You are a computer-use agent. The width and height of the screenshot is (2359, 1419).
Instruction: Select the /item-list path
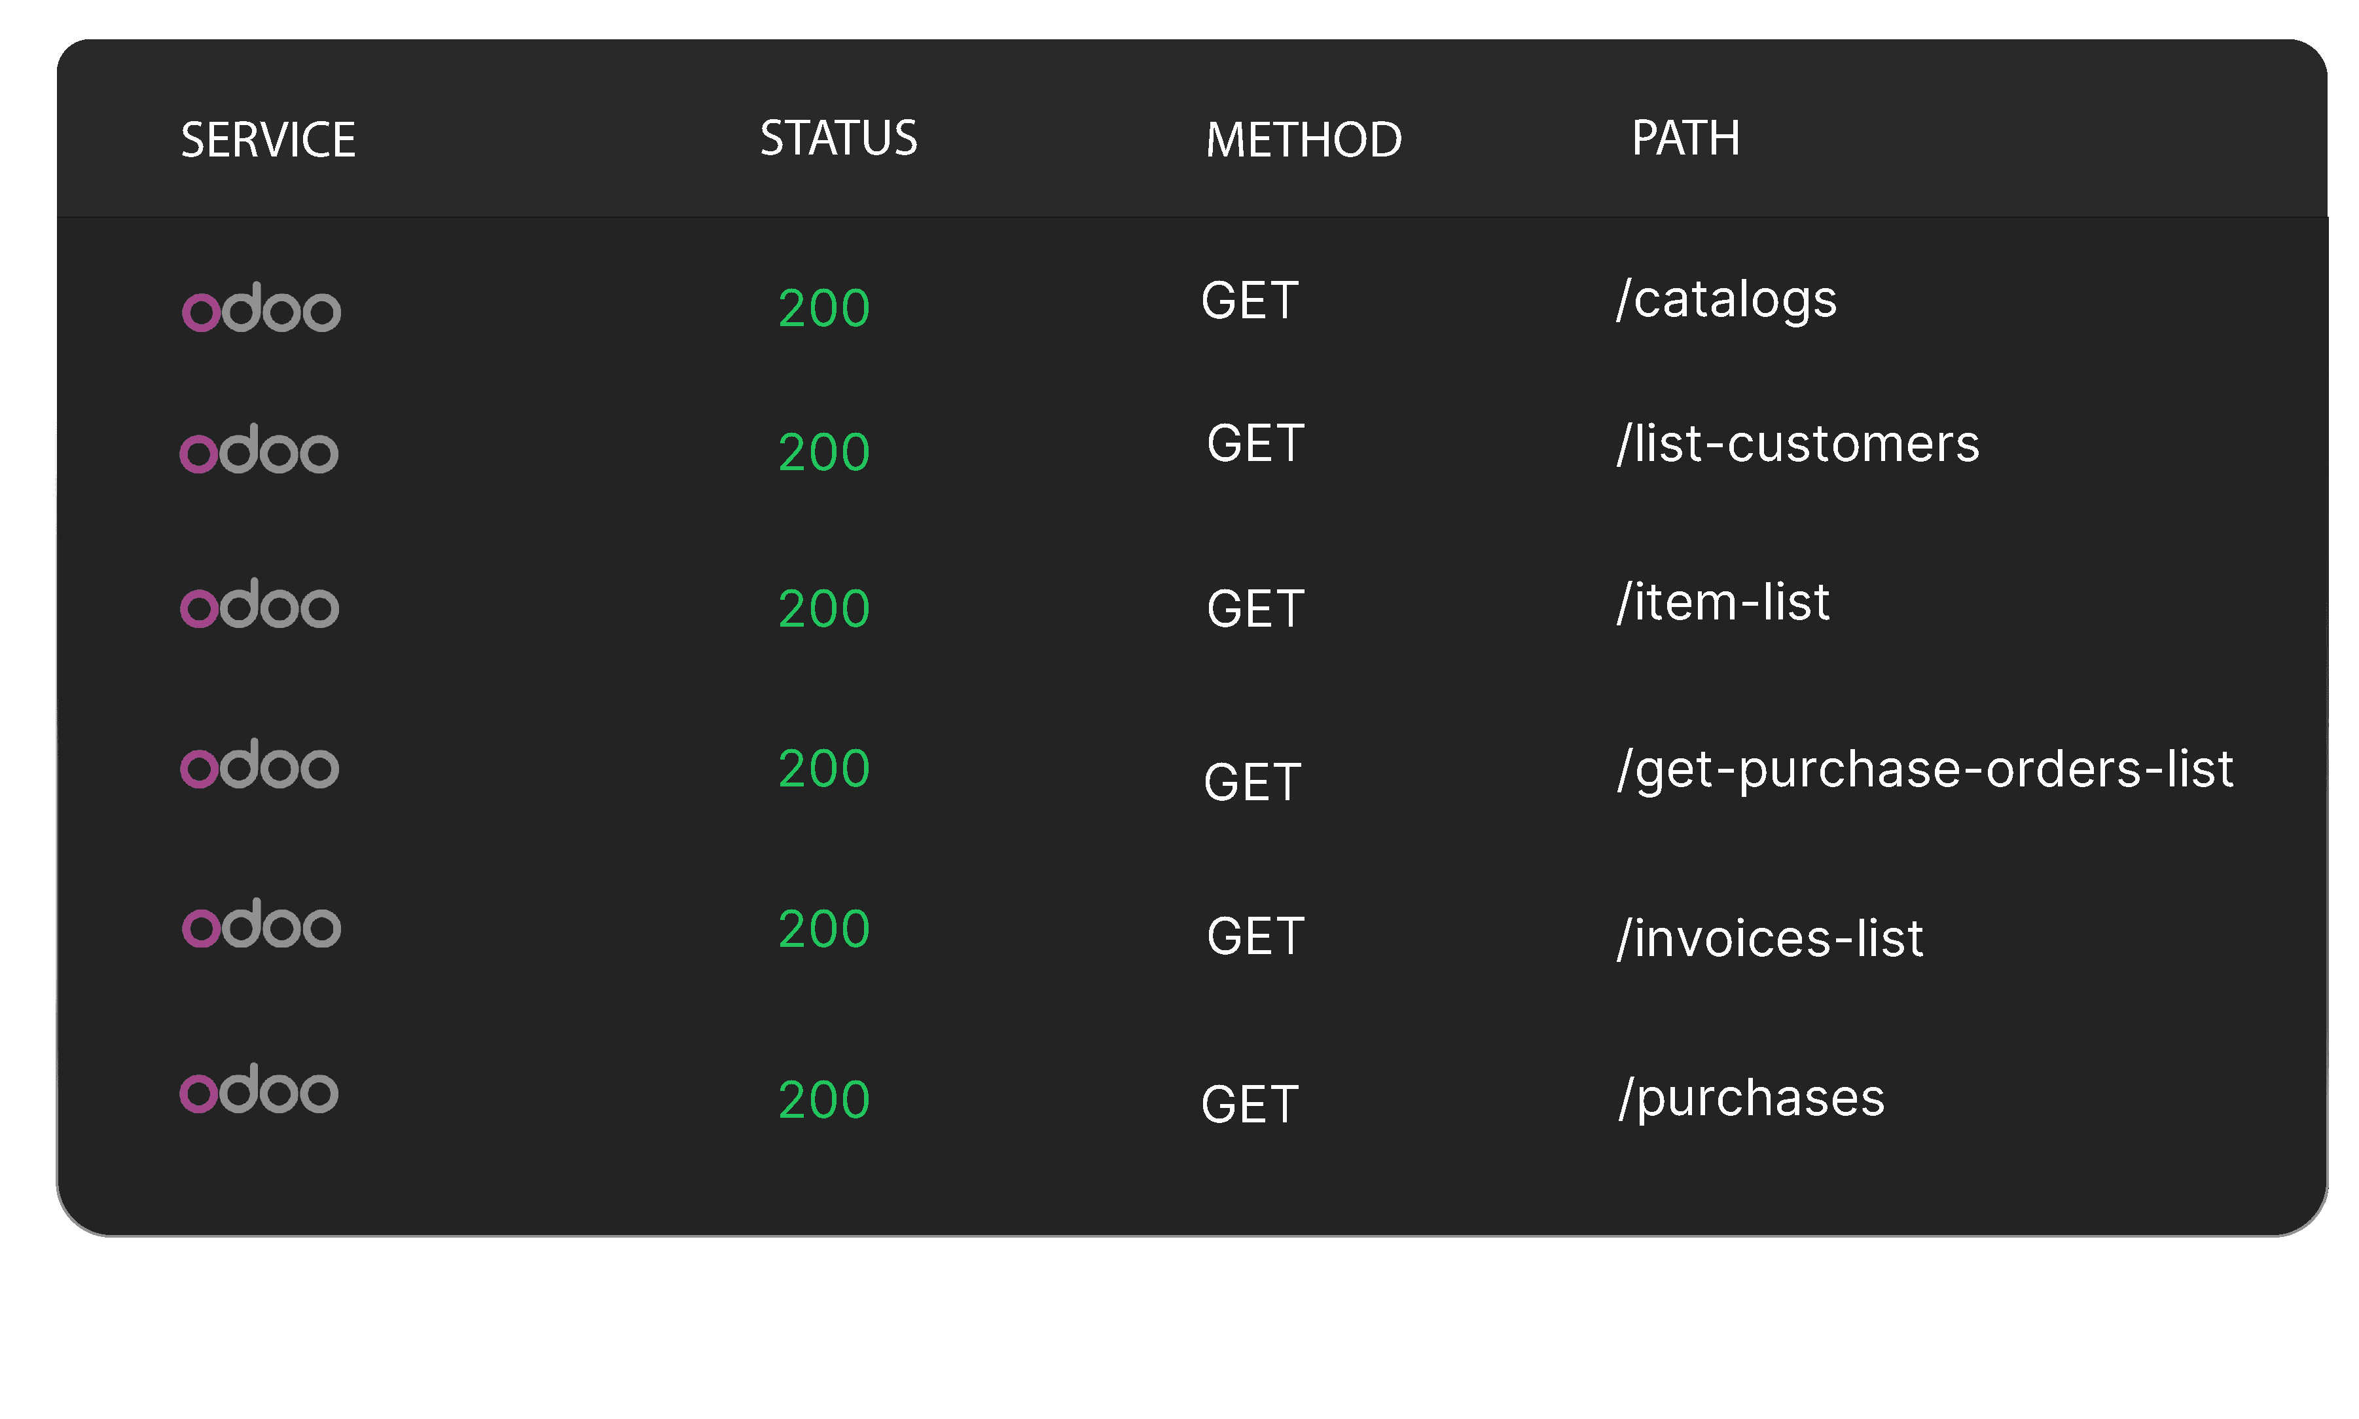tap(1722, 602)
